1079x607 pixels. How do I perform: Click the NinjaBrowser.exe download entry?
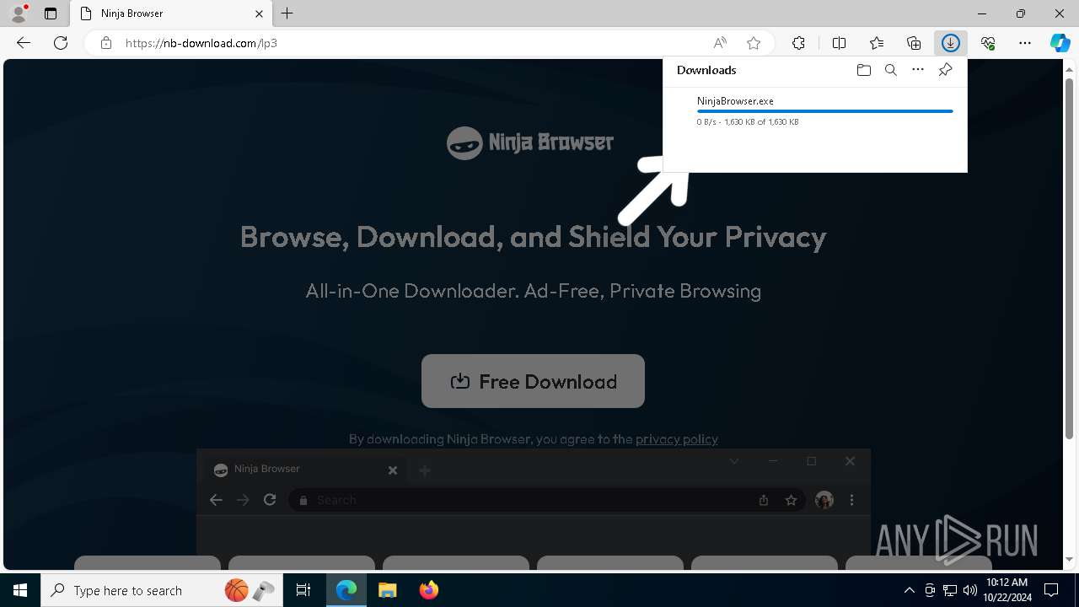[x=815, y=111]
